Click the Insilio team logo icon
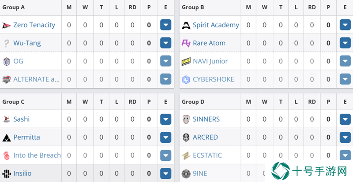Screen dimensions: 353x182 point(7,174)
